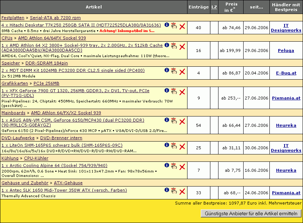Go to Festplatten category

(13, 18)
